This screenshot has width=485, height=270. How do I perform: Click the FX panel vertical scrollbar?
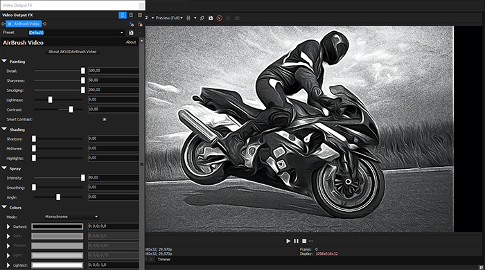point(142,154)
